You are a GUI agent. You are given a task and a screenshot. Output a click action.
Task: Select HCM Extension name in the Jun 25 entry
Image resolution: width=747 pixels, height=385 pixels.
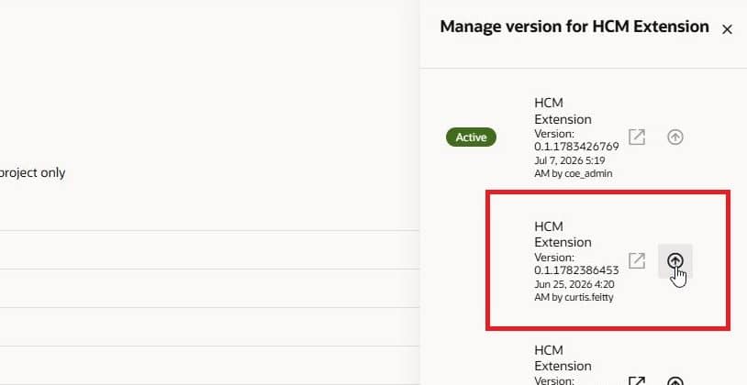[563, 234]
